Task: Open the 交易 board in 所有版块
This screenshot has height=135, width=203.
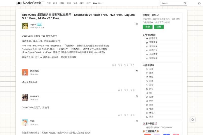Action: click(x=151, y=85)
